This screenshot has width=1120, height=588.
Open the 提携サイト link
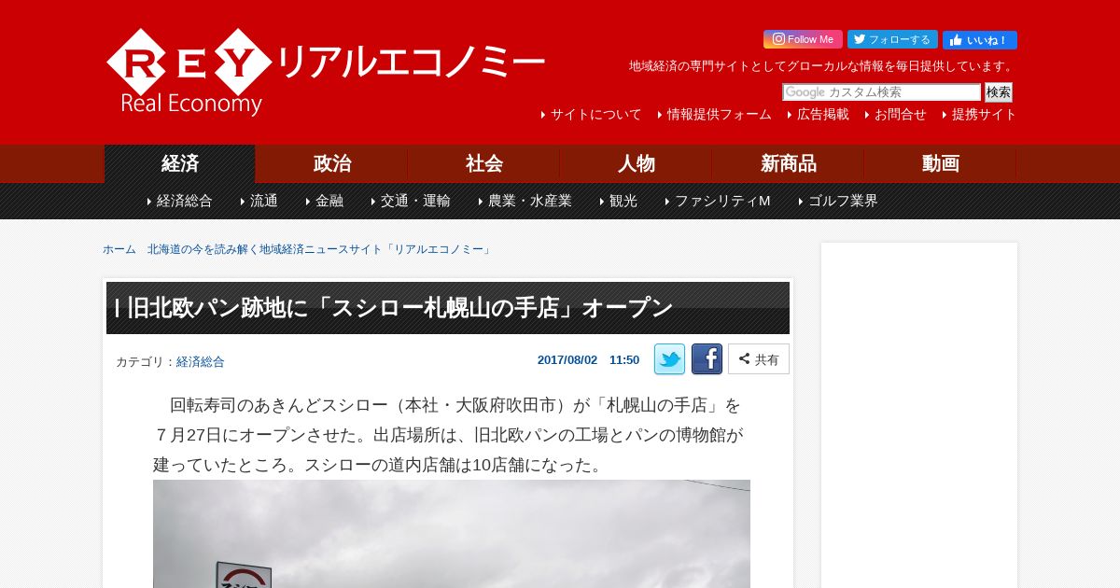(x=984, y=115)
